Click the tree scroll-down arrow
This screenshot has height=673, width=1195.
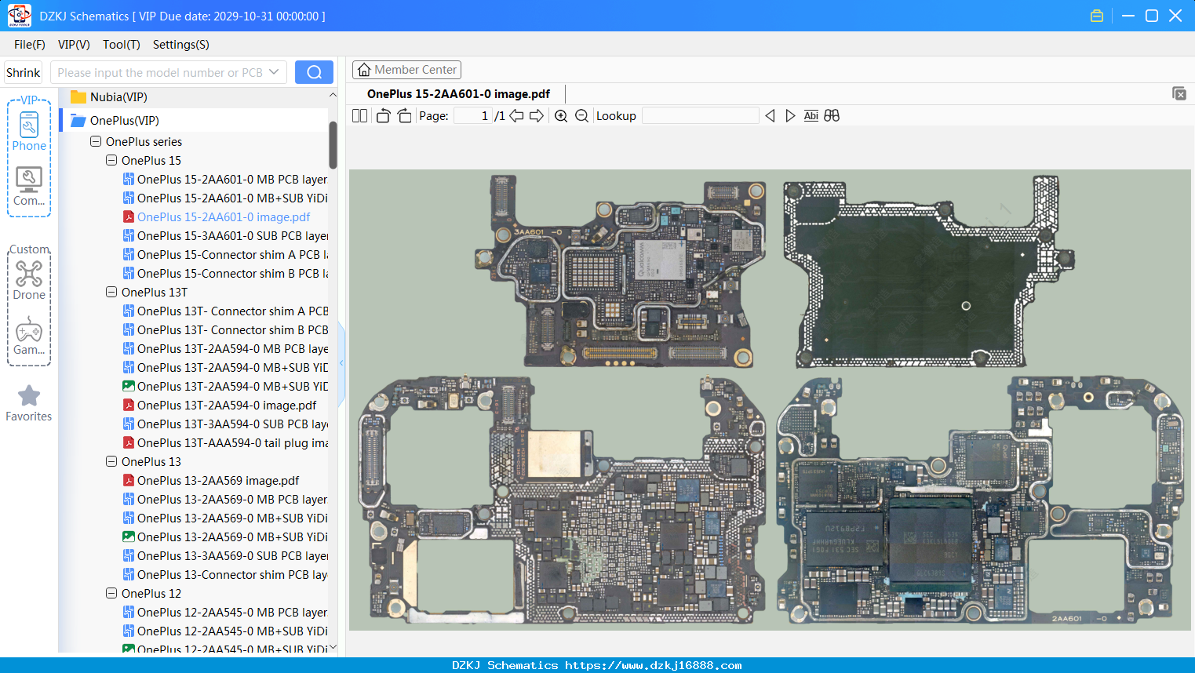(333, 647)
